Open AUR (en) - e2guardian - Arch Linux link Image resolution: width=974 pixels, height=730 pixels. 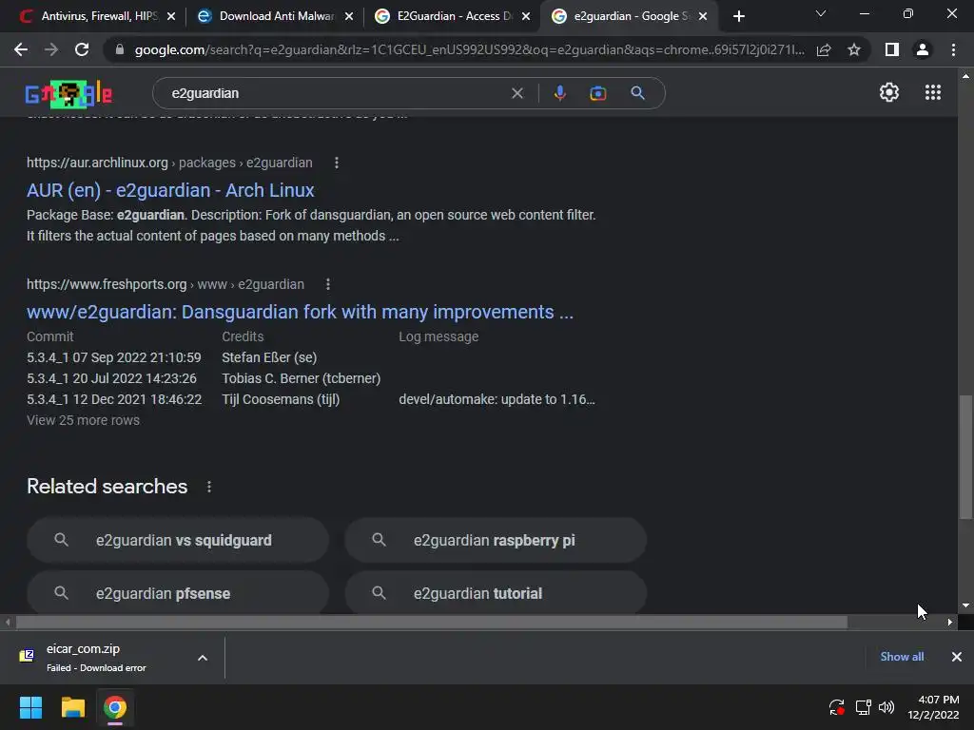(170, 190)
